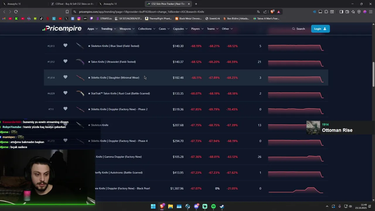Viewport: 375px width, 211px height.
Task: Expand the Teams menu
Action: pyautogui.click(x=213, y=29)
